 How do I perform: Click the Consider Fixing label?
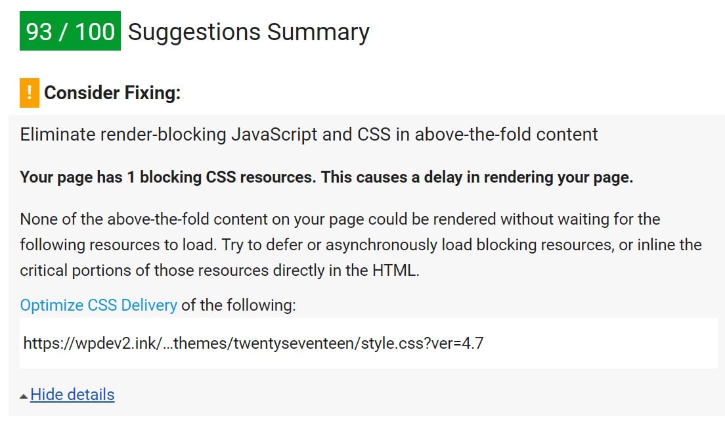click(x=112, y=93)
